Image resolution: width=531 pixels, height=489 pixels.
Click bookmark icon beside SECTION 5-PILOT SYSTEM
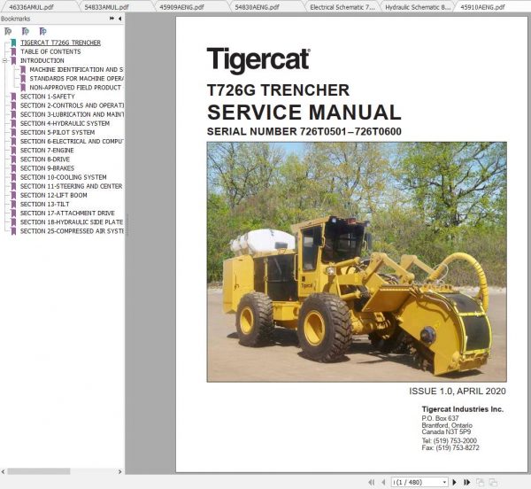coord(13,133)
